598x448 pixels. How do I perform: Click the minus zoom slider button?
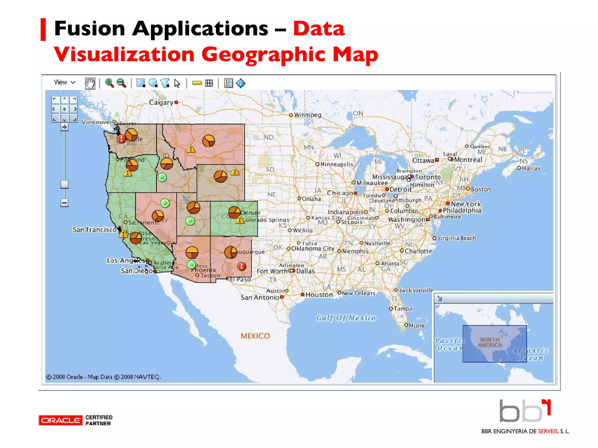[x=65, y=203]
